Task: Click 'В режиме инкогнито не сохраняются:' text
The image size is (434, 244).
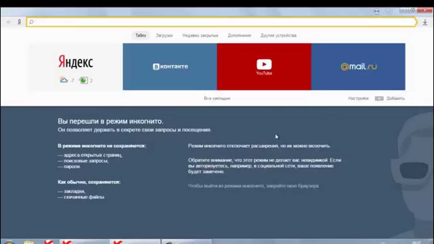Action: pos(102,146)
